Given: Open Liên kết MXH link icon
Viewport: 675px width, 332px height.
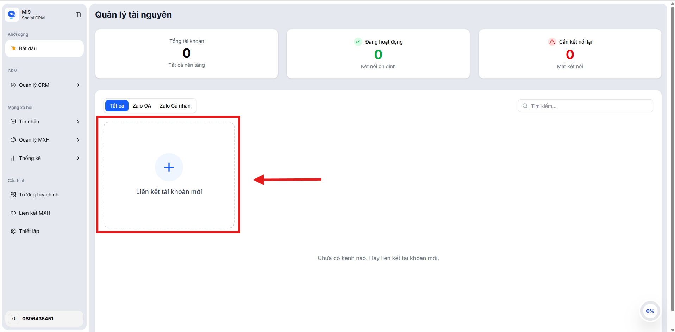Looking at the screenshot, I should 13,213.
